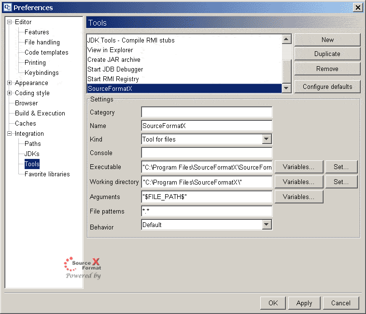
Task: Select SourceFormatX in the tools list
Action: pos(184,88)
